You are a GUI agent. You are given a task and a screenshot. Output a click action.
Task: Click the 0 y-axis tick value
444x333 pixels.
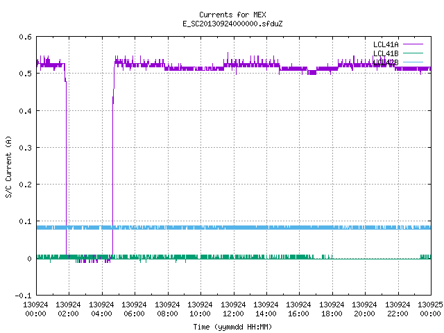29,259
